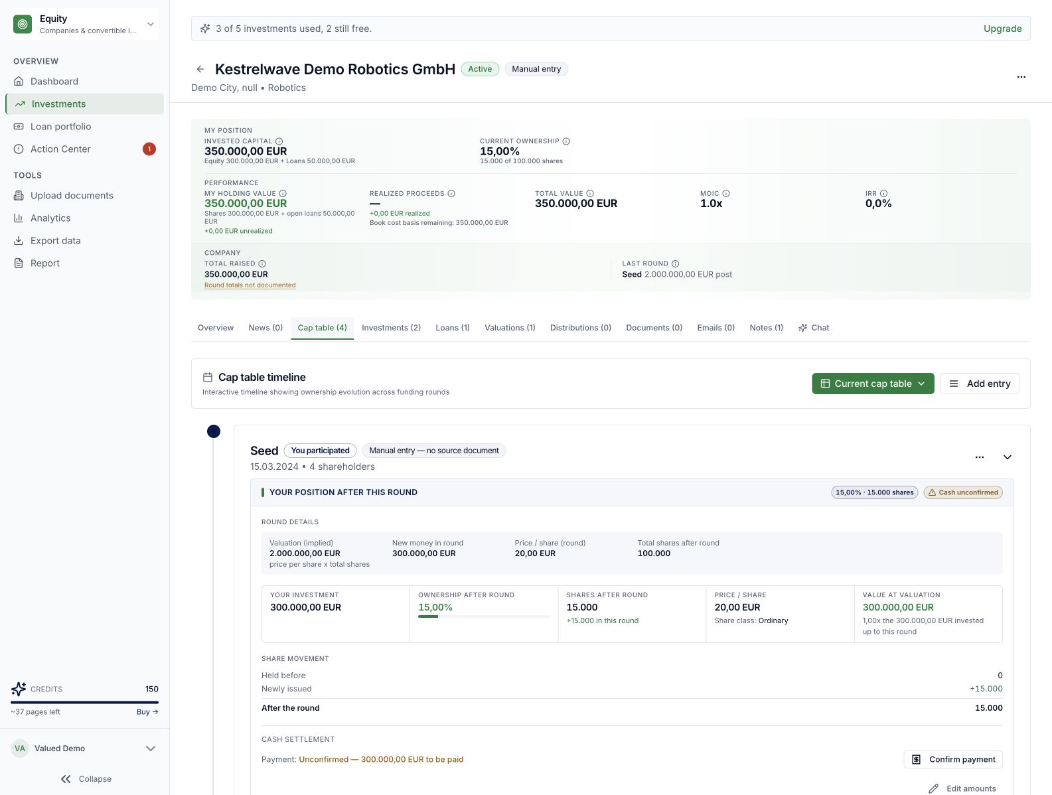Click the MOIC info icon
Viewport: 1052px width, 795px height.
726,194
